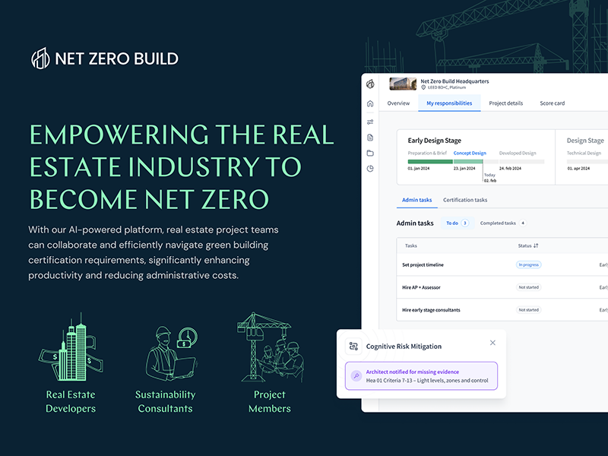
Task: Click the app logo in the sidebar
Action: coord(370,84)
